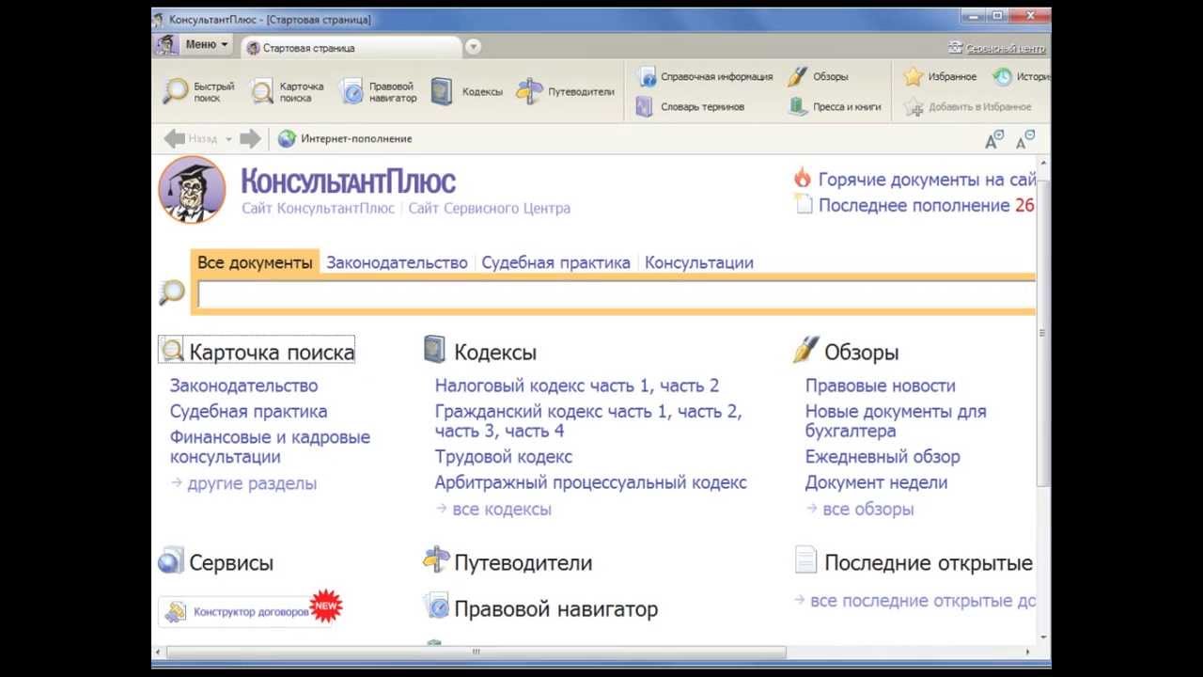This screenshot has height=677, width=1203.
Task: Open Справочная информация toolbar icon
Action: (646, 77)
